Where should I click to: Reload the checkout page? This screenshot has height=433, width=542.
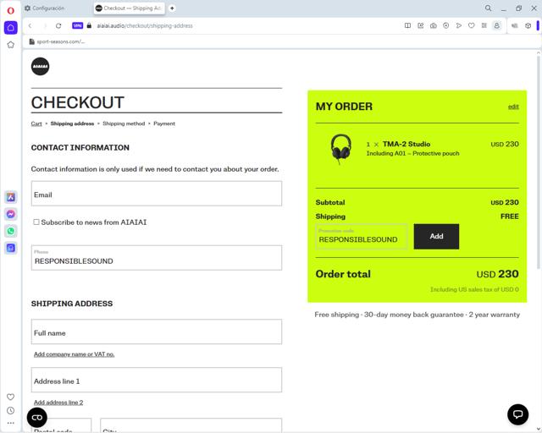tap(58, 25)
